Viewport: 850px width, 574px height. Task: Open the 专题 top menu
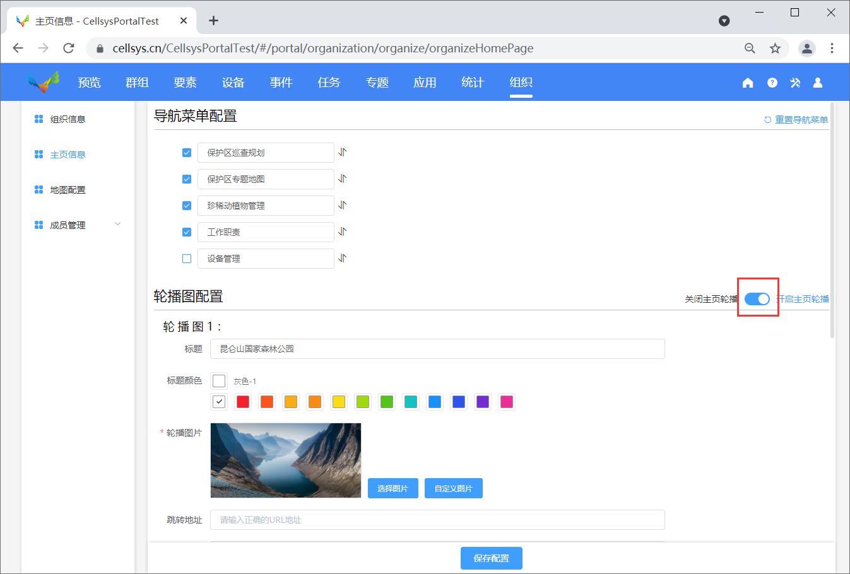coord(377,83)
